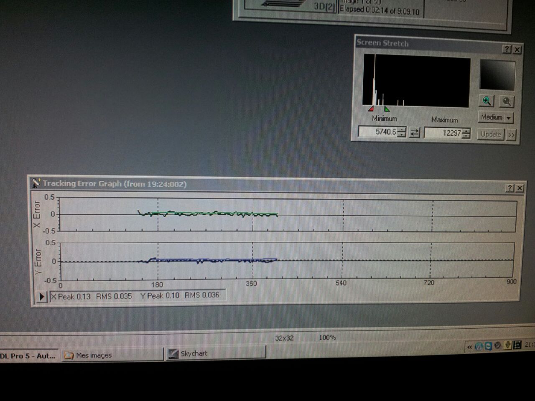
Task: Zoom in using the Screen Stretch magnifier icon
Action: 487,101
